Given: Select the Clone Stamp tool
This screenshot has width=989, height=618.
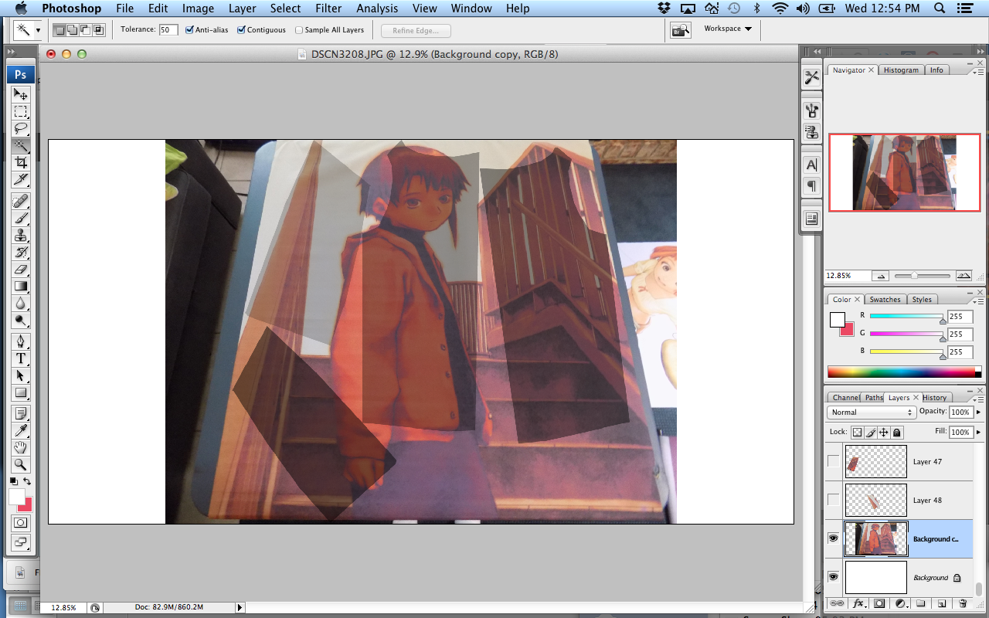Looking at the screenshot, I should point(21,235).
